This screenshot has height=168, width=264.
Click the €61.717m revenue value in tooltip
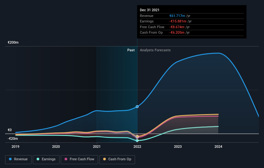177,16
